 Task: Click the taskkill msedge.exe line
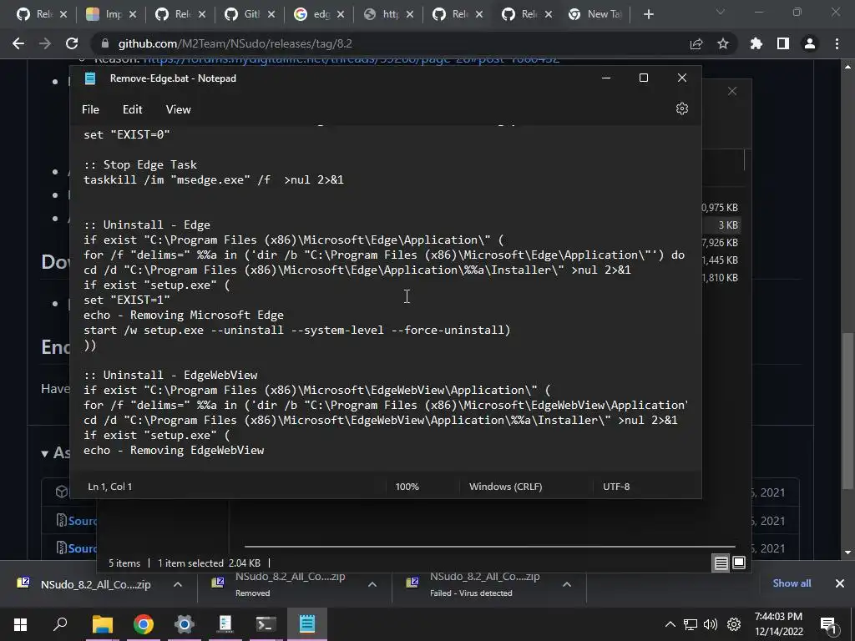[214, 180]
